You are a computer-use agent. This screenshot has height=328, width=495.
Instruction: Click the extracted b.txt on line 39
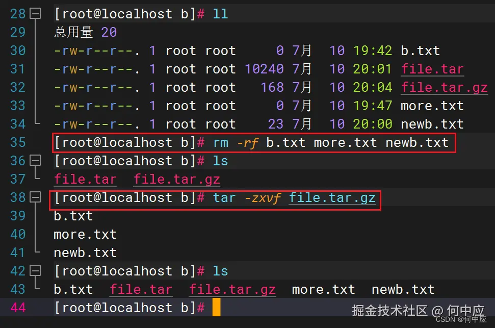point(73,216)
